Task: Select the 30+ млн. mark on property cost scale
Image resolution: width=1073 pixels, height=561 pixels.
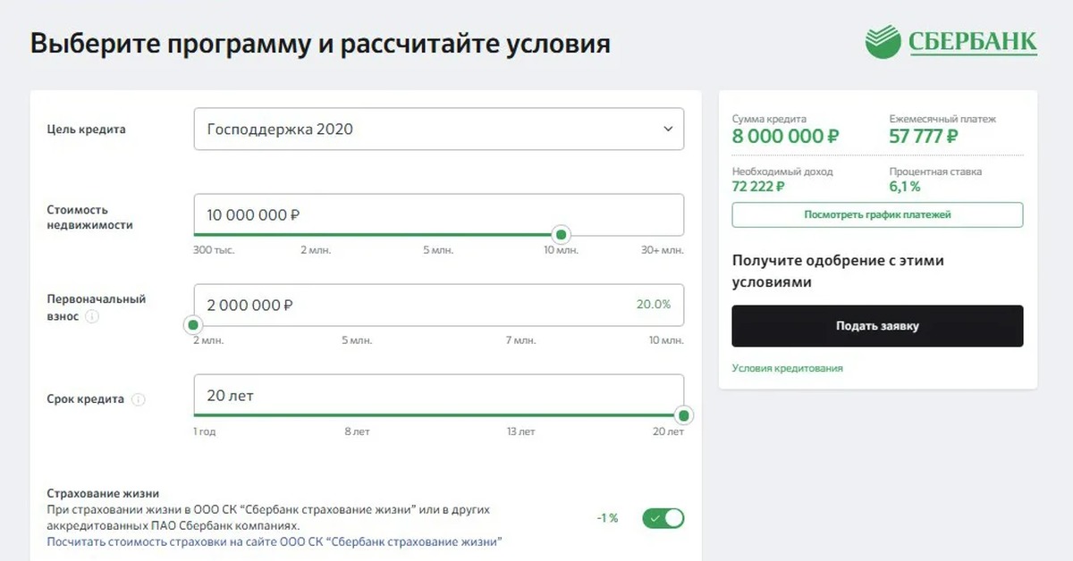Action: click(663, 250)
